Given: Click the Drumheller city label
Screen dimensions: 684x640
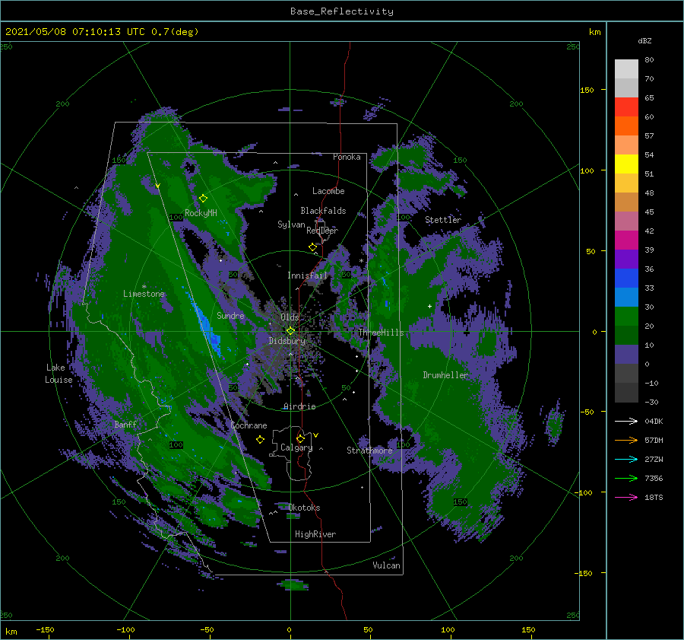Looking at the screenshot, I should pos(445,375).
